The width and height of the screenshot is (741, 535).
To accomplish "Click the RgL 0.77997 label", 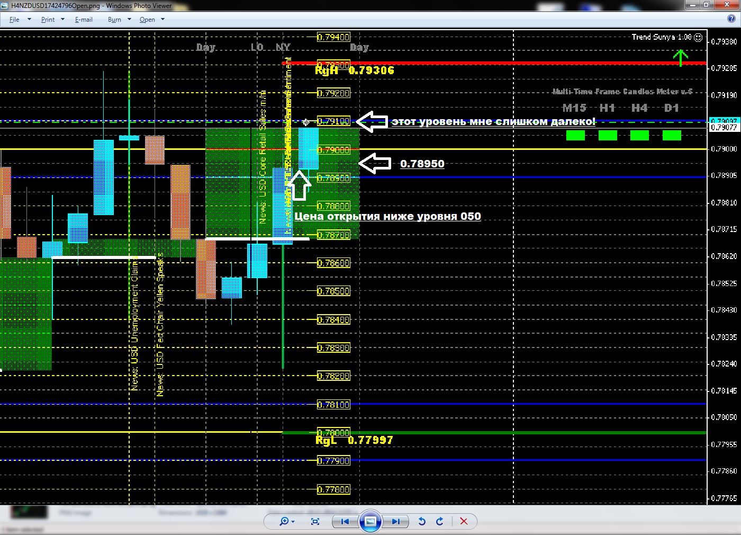I will (x=354, y=440).
